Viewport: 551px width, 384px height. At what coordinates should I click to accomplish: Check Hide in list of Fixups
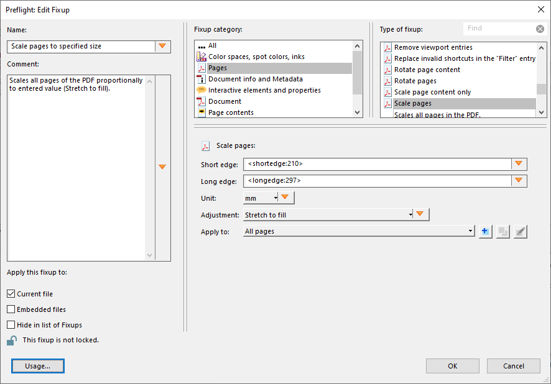pyautogui.click(x=11, y=324)
